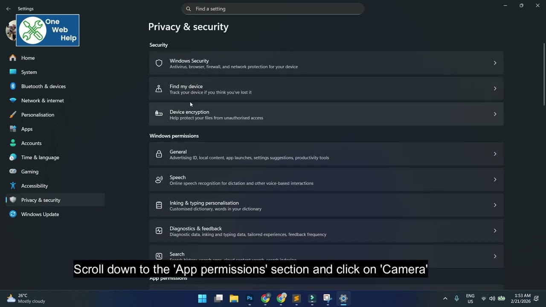
Task: Expand the General row chevron
Action: pos(495,154)
